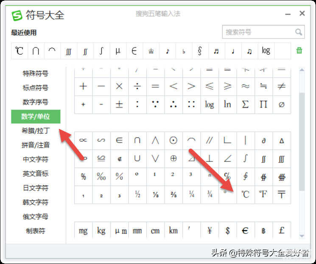Reuse the recent log symbol

click(x=266, y=51)
